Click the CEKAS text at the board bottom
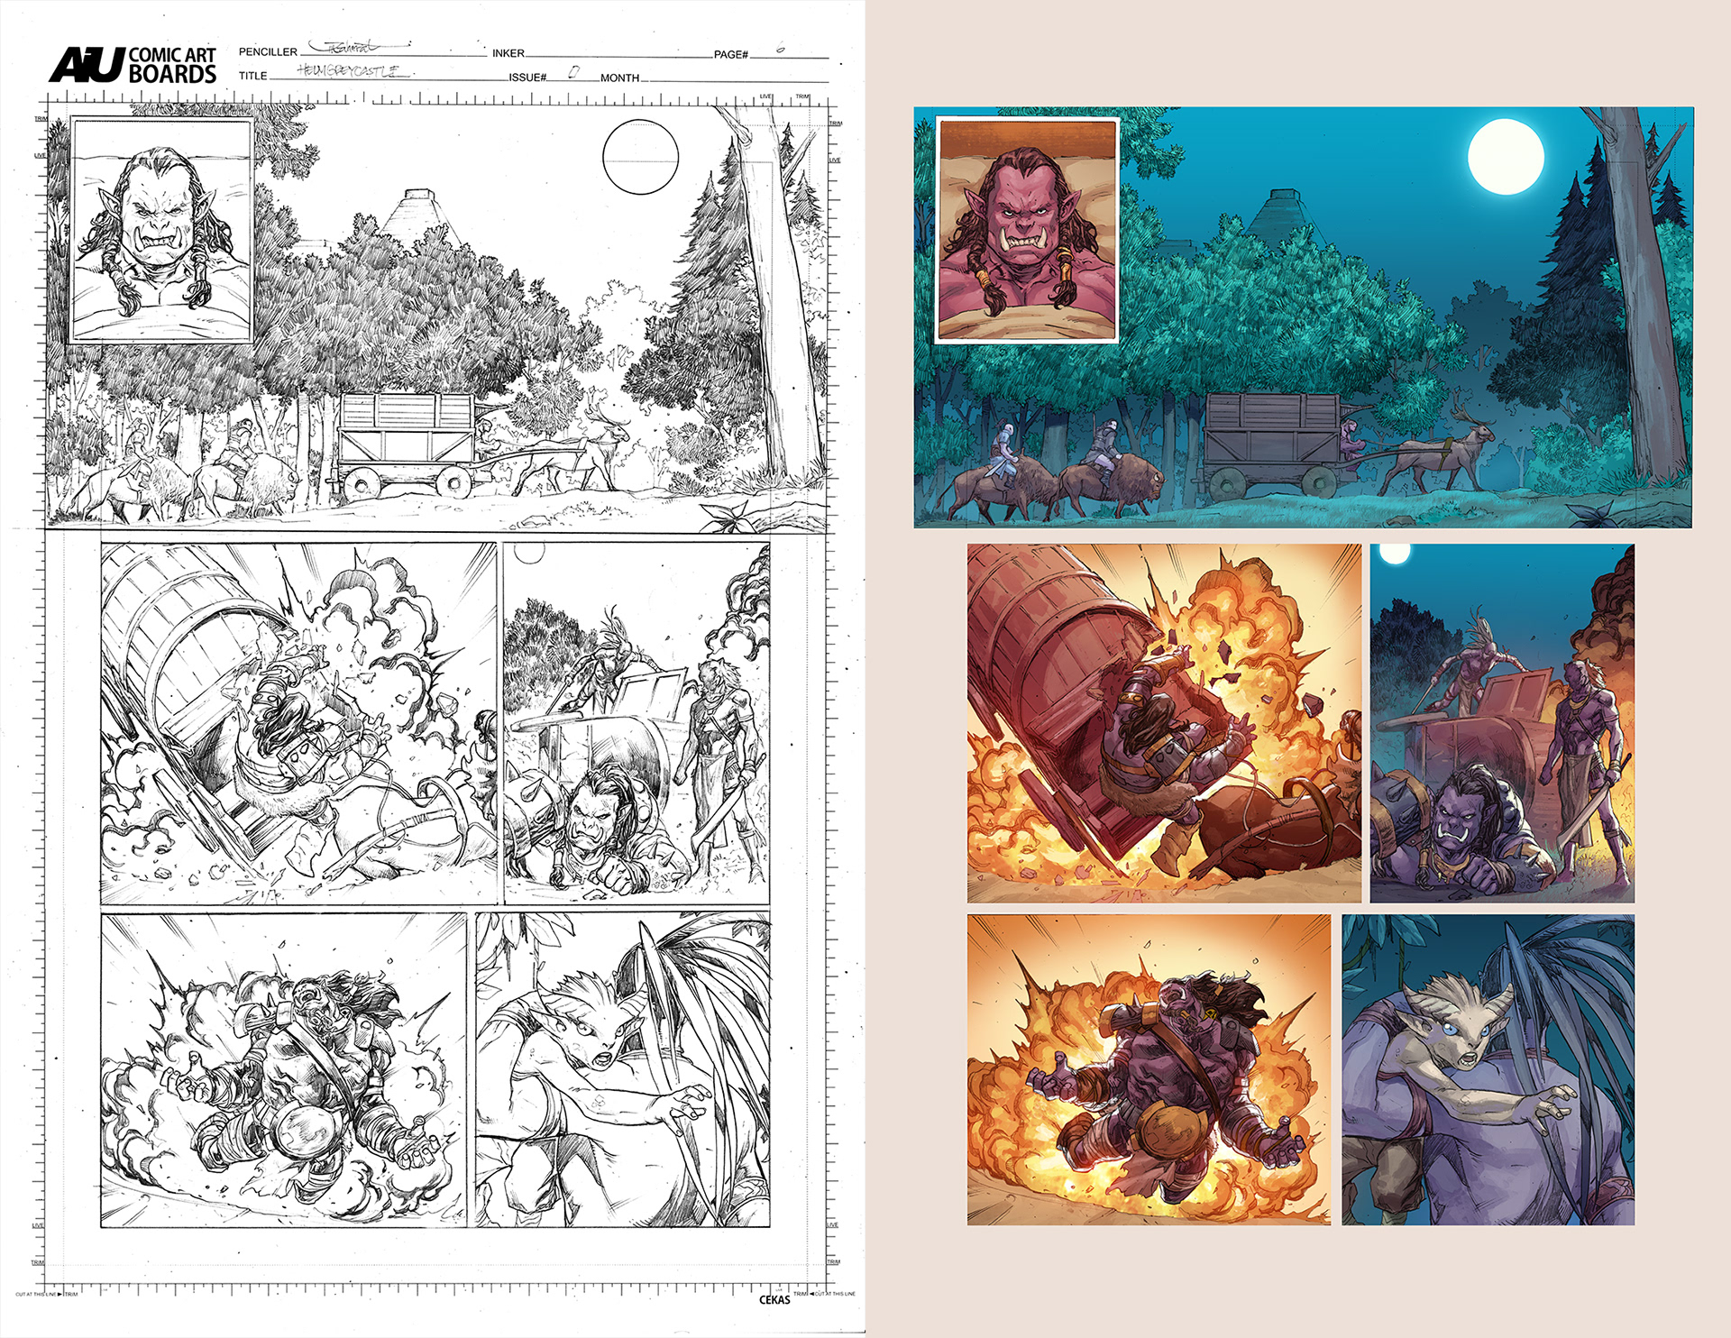Image resolution: width=1731 pixels, height=1338 pixels. tap(774, 1299)
